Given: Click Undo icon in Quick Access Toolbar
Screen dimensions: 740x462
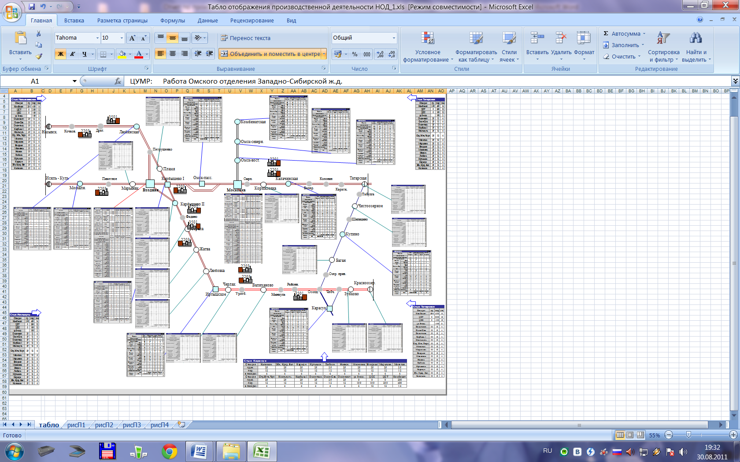Looking at the screenshot, I should pos(43,7).
